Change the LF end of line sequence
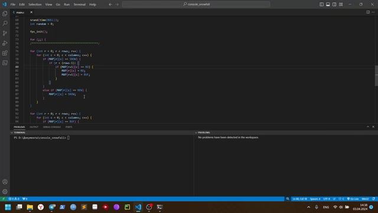 (334, 199)
